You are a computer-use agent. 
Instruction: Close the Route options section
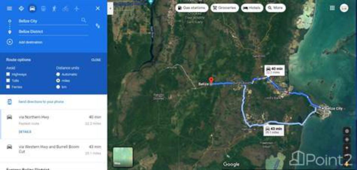(x=96, y=60)
